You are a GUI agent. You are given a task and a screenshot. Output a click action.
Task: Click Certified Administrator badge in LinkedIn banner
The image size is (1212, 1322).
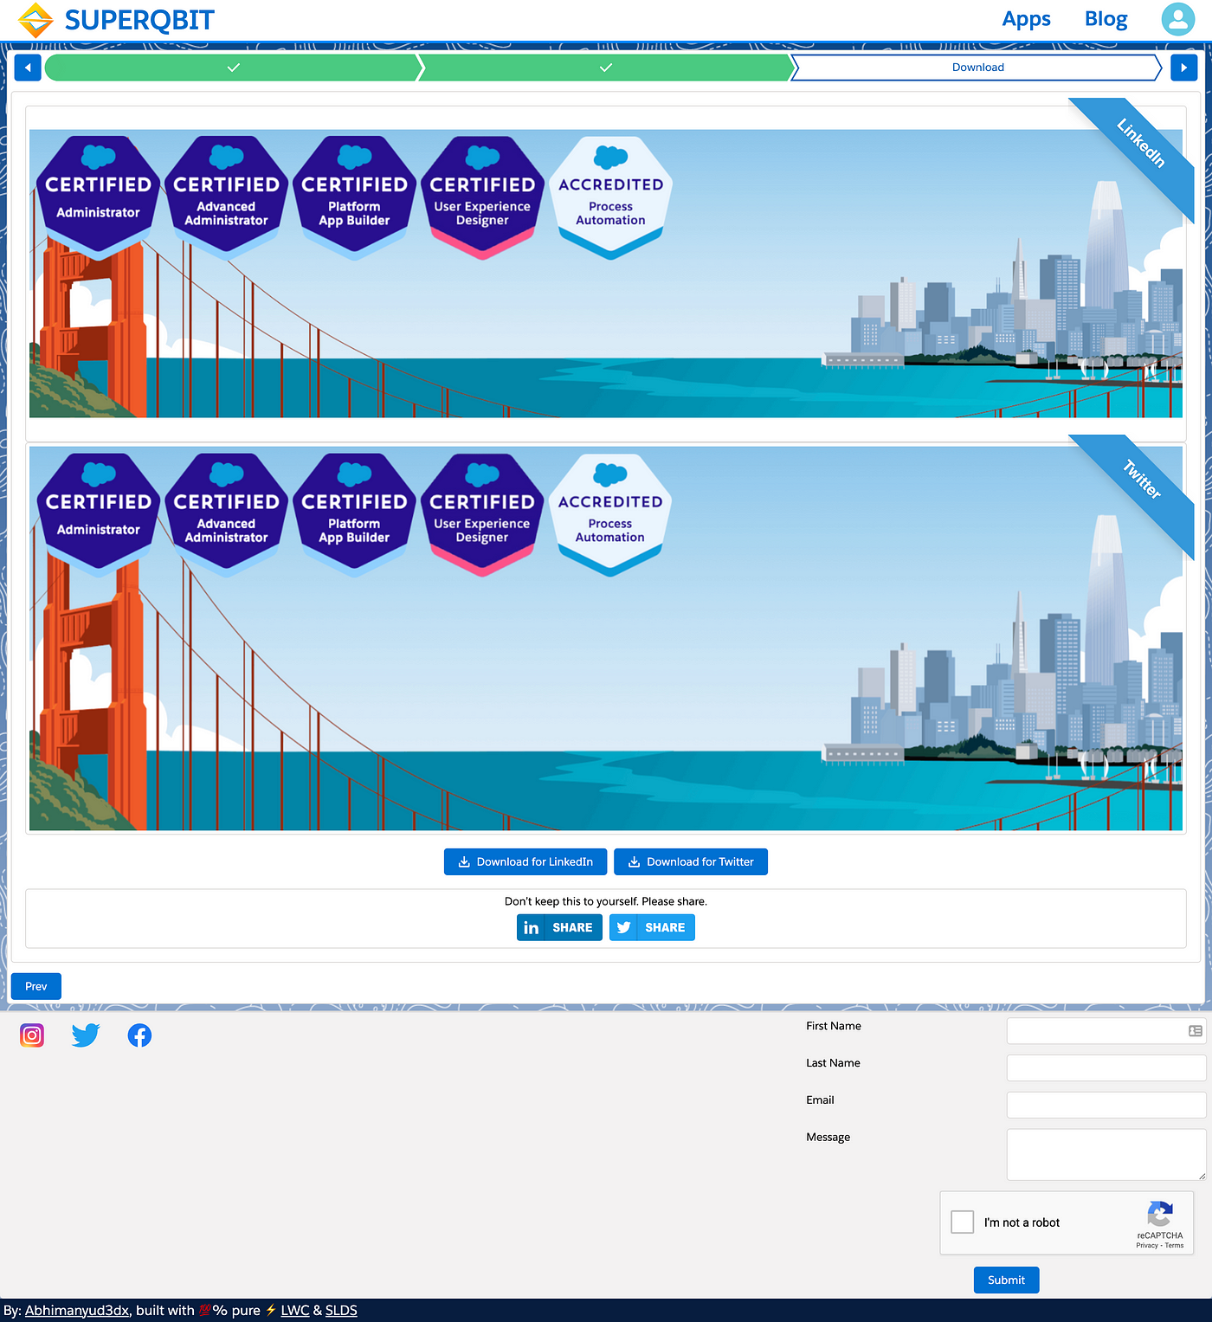98,197
